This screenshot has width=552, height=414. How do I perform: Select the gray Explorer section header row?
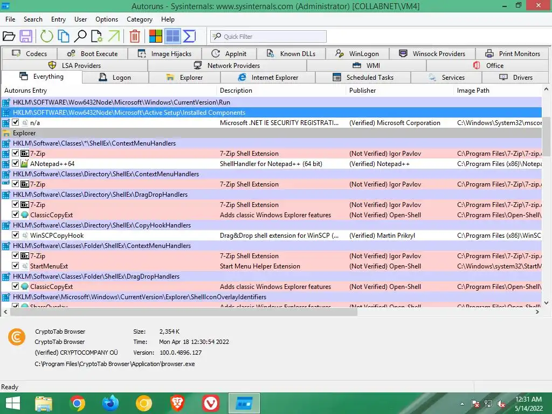(271, 133)
